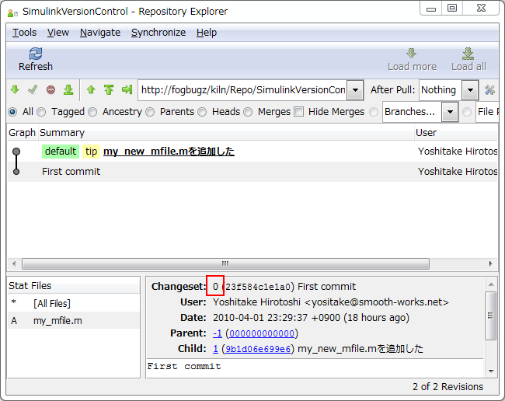Click the green up-arrow outgoing icon

tap(91, 90)
